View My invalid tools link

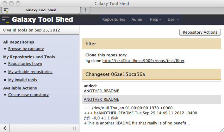[22, 80]
